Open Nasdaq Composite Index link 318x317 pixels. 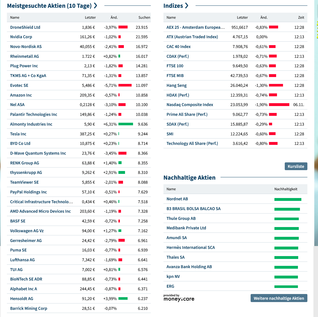[190, 105]
